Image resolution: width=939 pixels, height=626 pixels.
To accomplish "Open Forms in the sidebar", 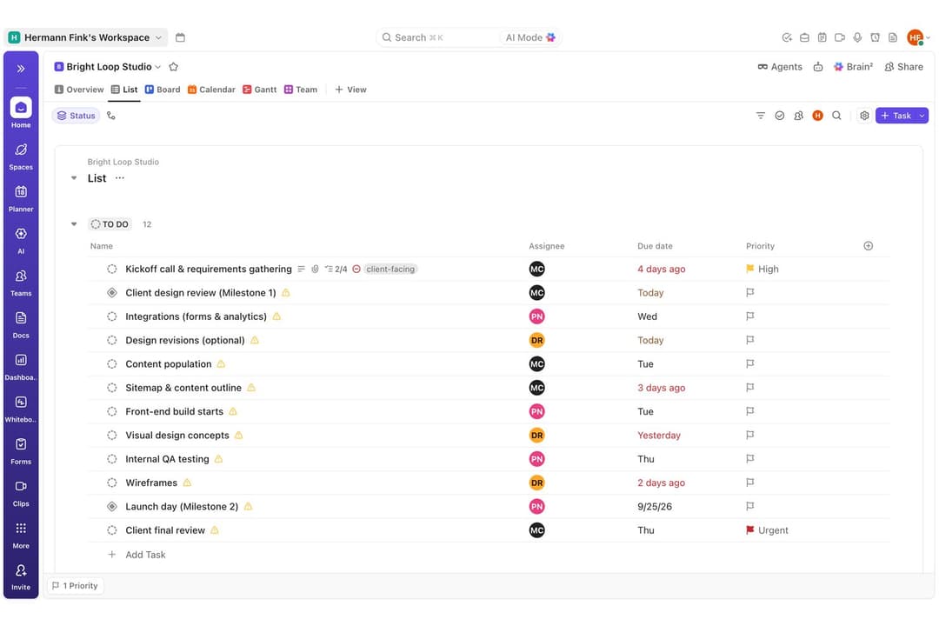I will [21, 451].
